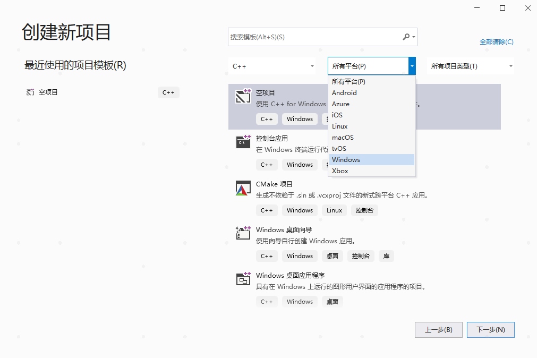Maximize the create new project window
Screen dimensions: 537x358
click(x=502, y=8)
